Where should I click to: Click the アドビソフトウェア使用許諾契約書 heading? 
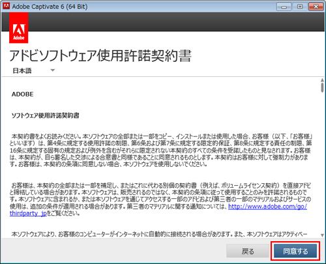pos(100,55)
